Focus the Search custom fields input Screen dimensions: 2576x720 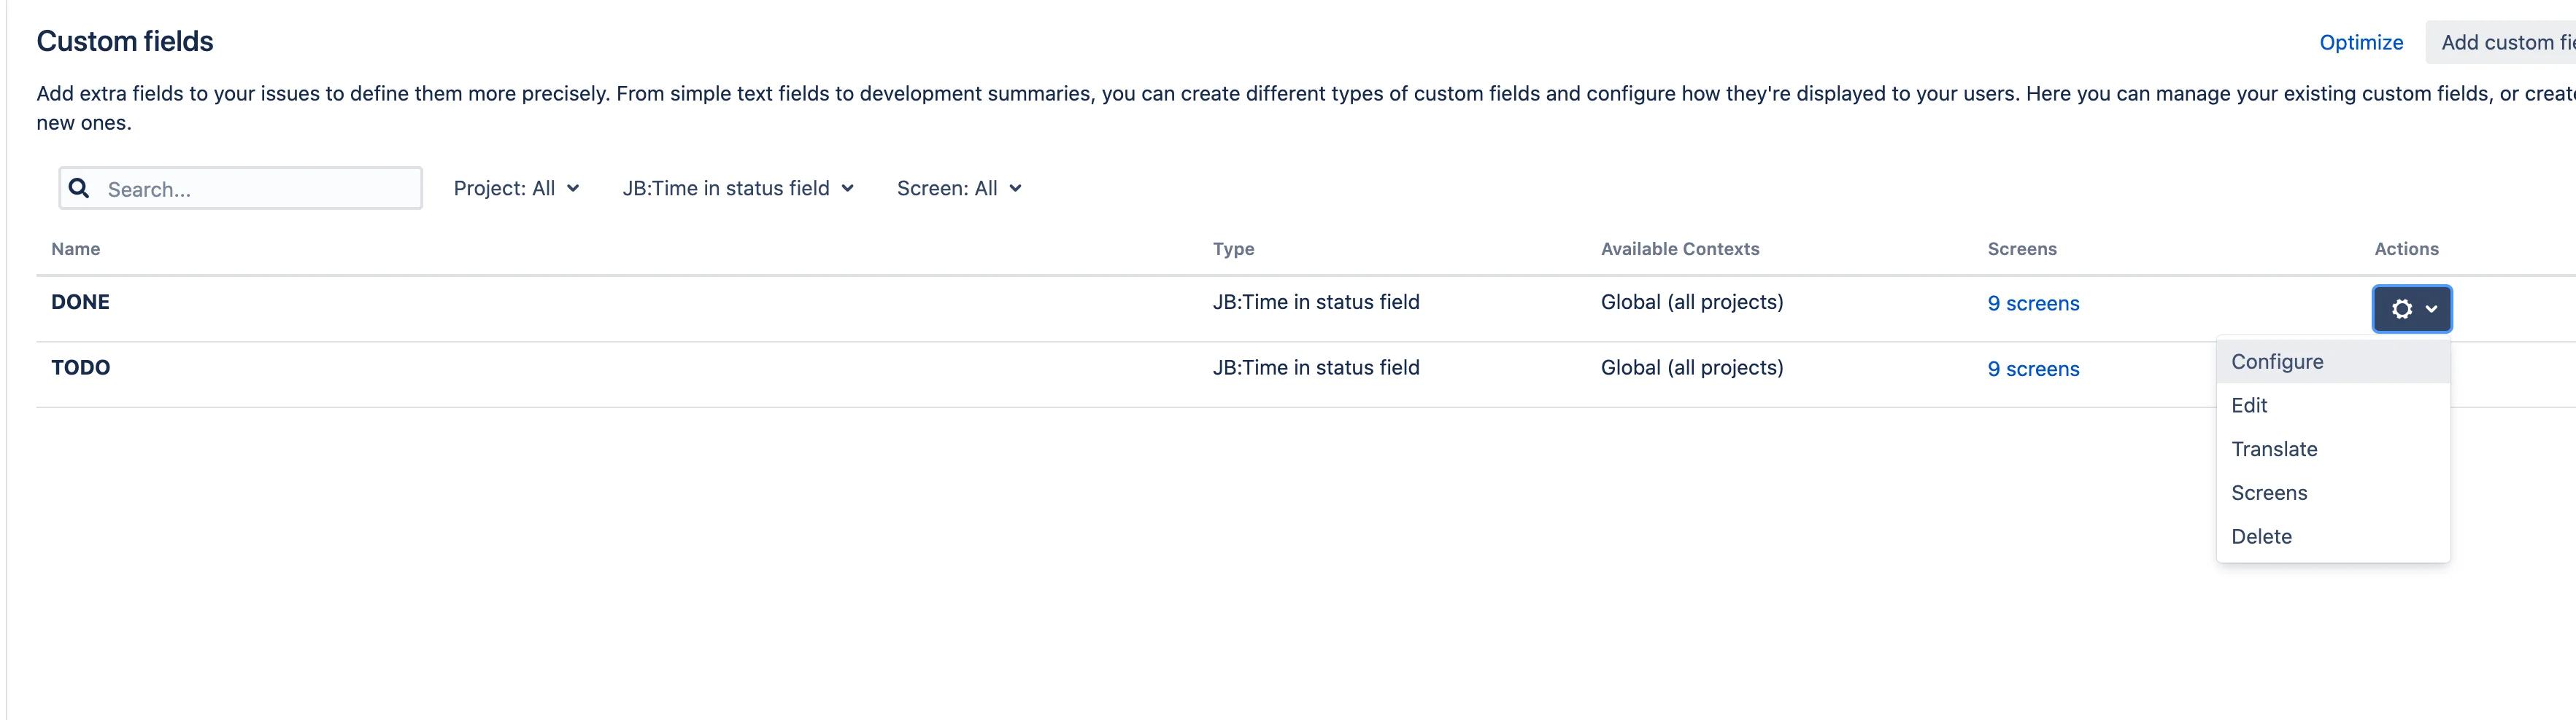point(241,189)
